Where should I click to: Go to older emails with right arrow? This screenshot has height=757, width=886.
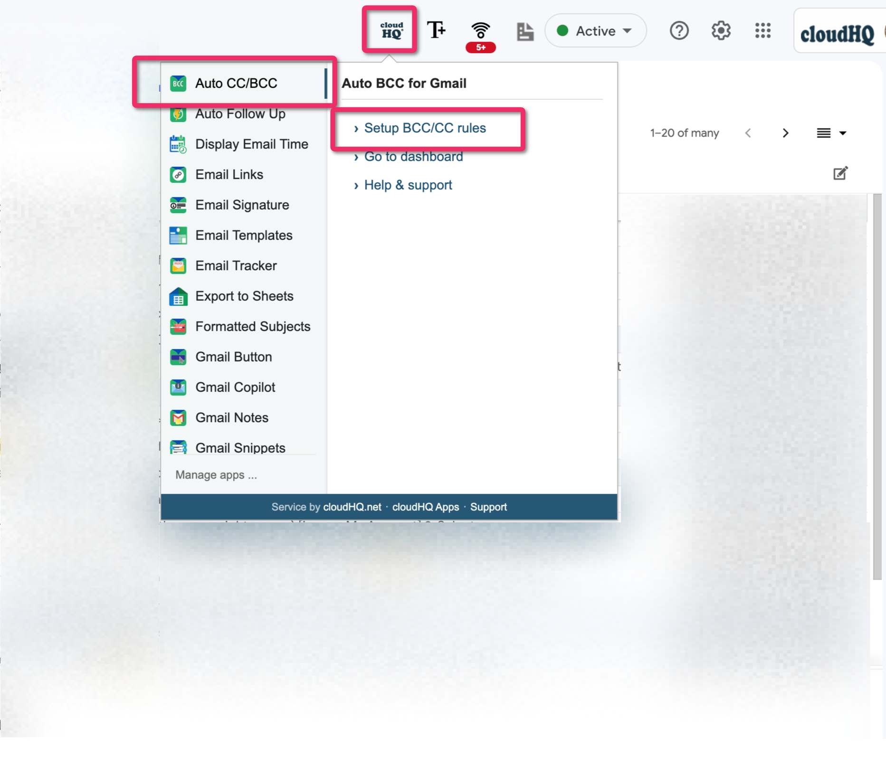pos(785,133)
